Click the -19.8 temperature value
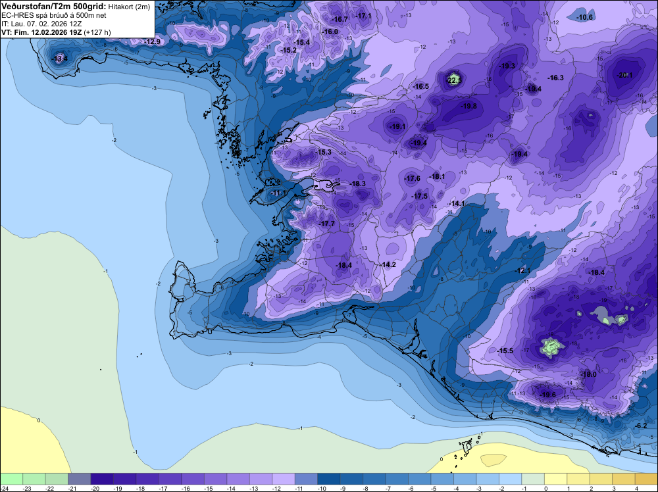Screen dimensions: 658x492 (x=468, y=106)
